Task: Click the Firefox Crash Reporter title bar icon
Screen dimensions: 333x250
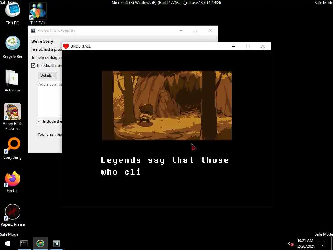Action: tap(33, 30)
